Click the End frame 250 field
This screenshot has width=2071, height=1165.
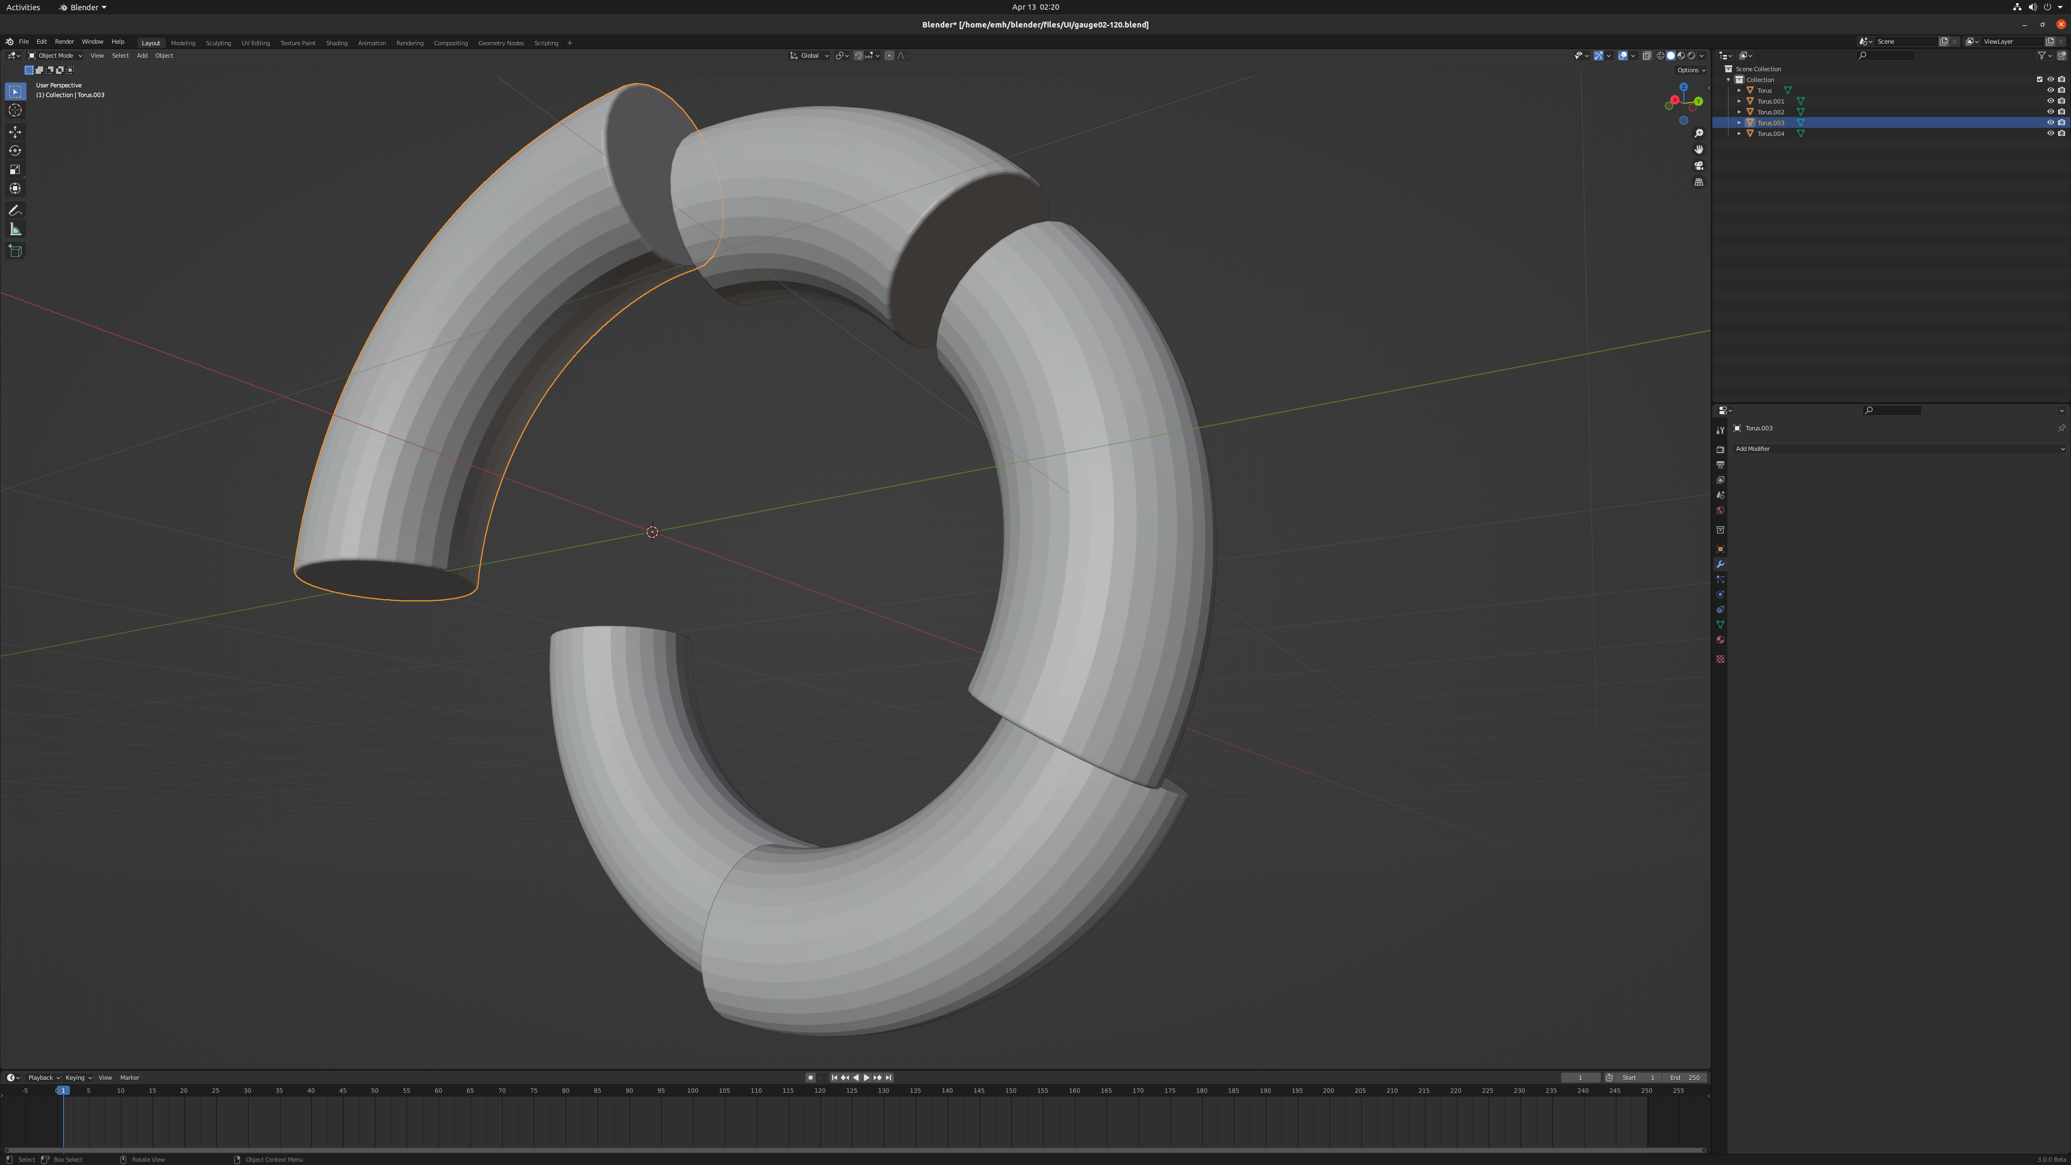pos(1684,1078)
